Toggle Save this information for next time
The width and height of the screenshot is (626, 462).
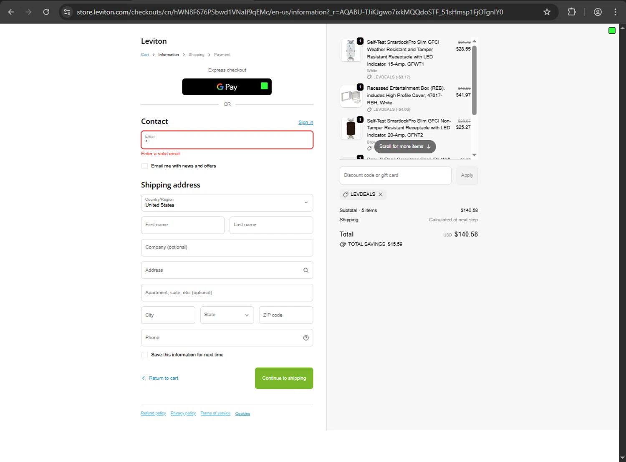pos(145,355)
